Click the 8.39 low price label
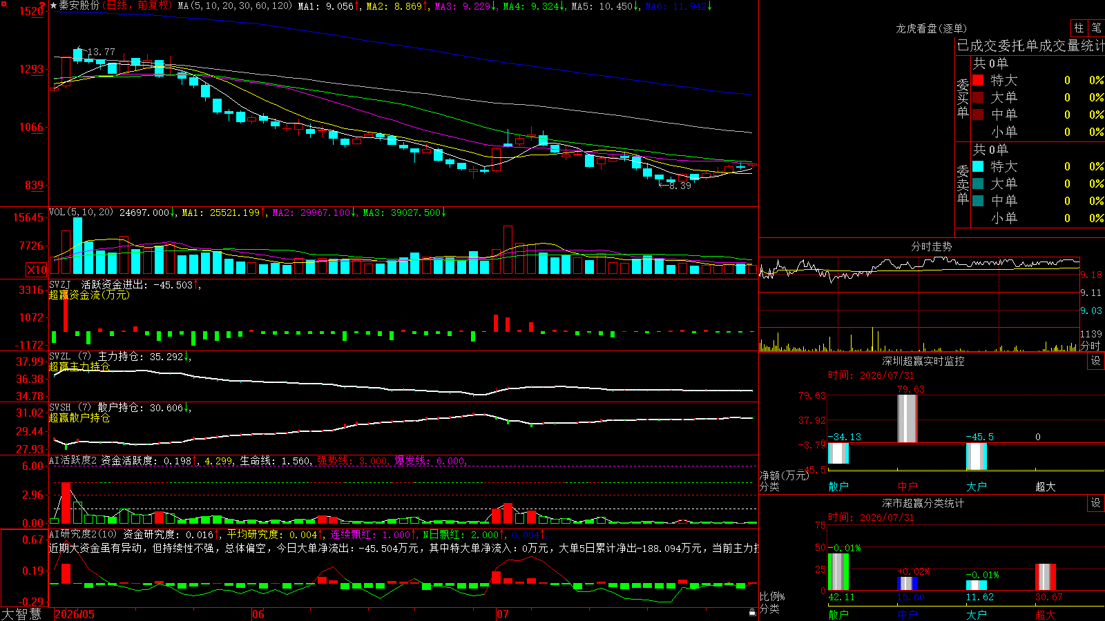 (x=680, y=186)
